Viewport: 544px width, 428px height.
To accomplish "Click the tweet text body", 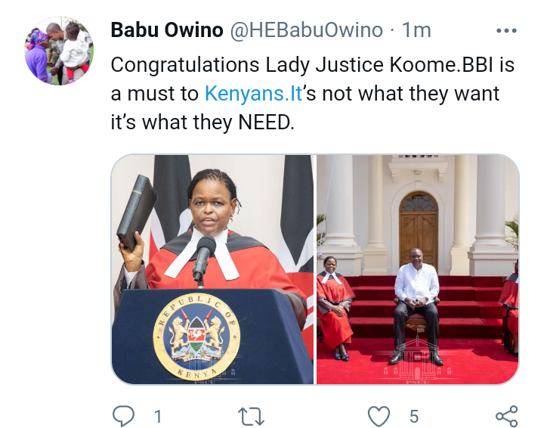I will (312, 93).
